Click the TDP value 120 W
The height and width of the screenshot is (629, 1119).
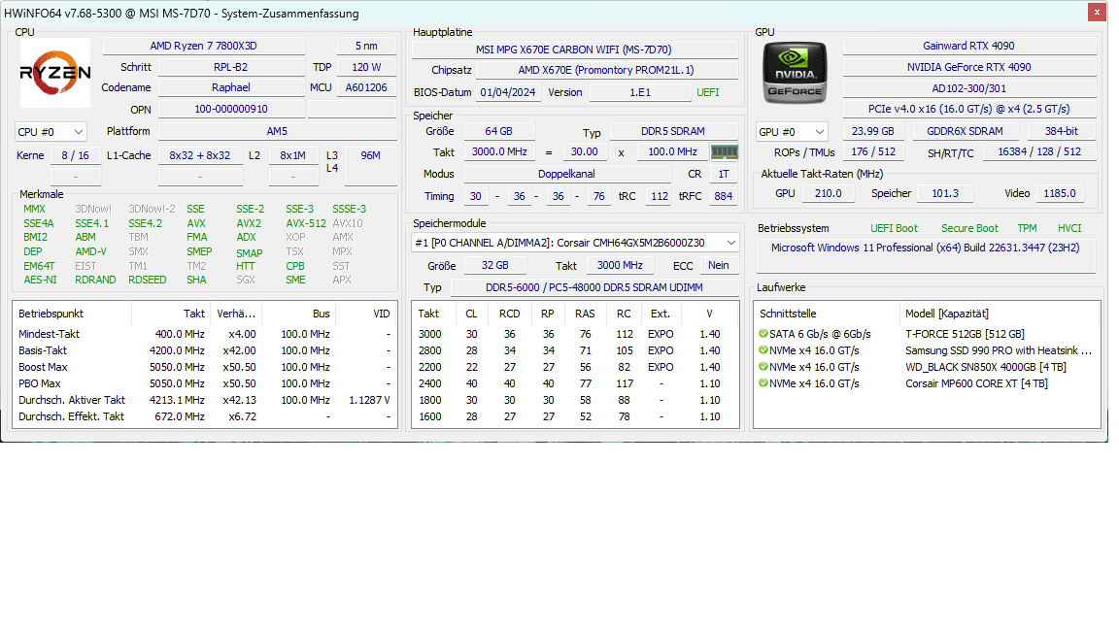pos(366,67)
